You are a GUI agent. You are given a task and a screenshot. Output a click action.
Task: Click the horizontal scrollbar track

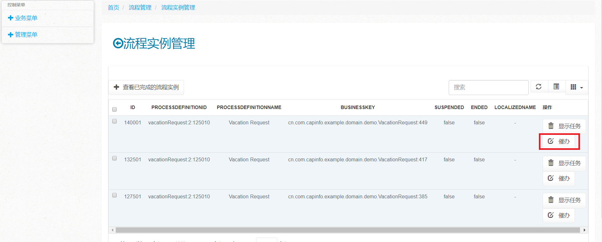[x=348, y=230]
